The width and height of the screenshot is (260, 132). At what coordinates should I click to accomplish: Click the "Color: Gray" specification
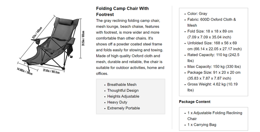197,14
